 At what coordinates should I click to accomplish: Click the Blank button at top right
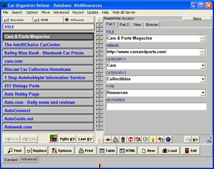pos(197,19)
